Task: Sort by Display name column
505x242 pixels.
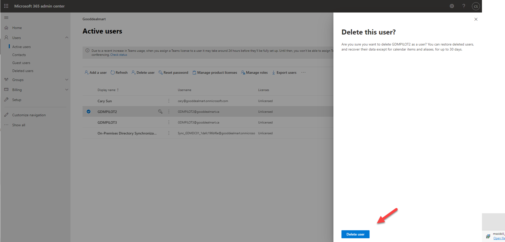Action: (x=108, y=90)
